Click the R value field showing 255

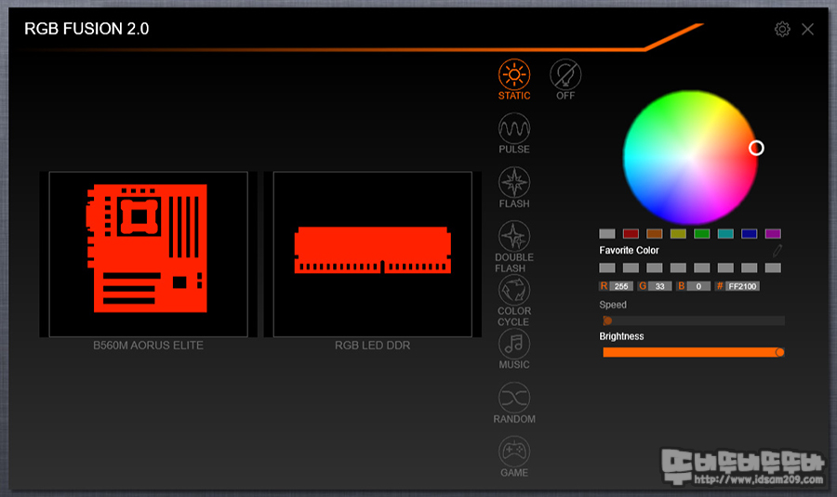point(621,286)
